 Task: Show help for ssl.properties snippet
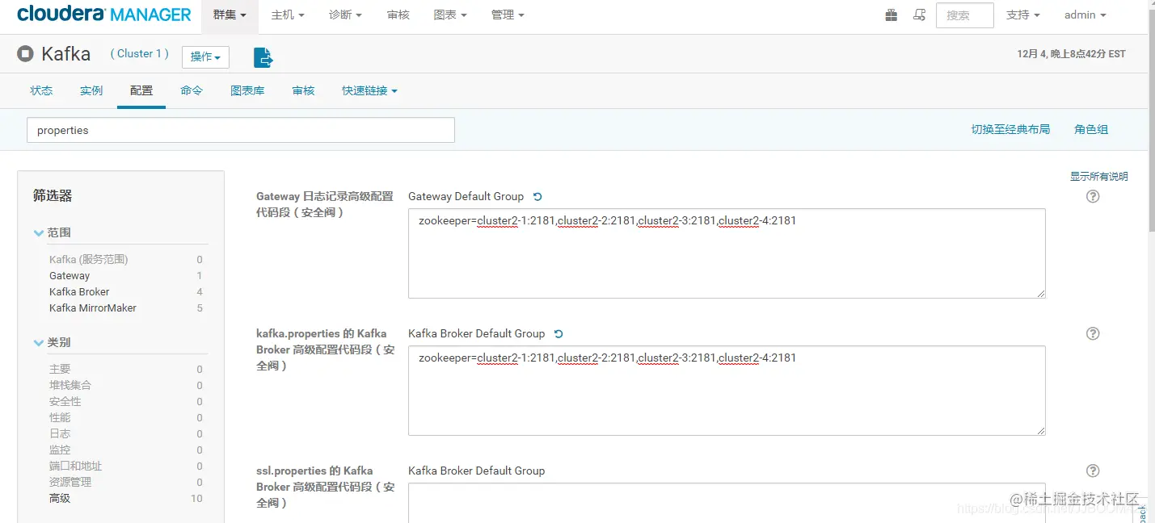click(x=1093, y=471)
